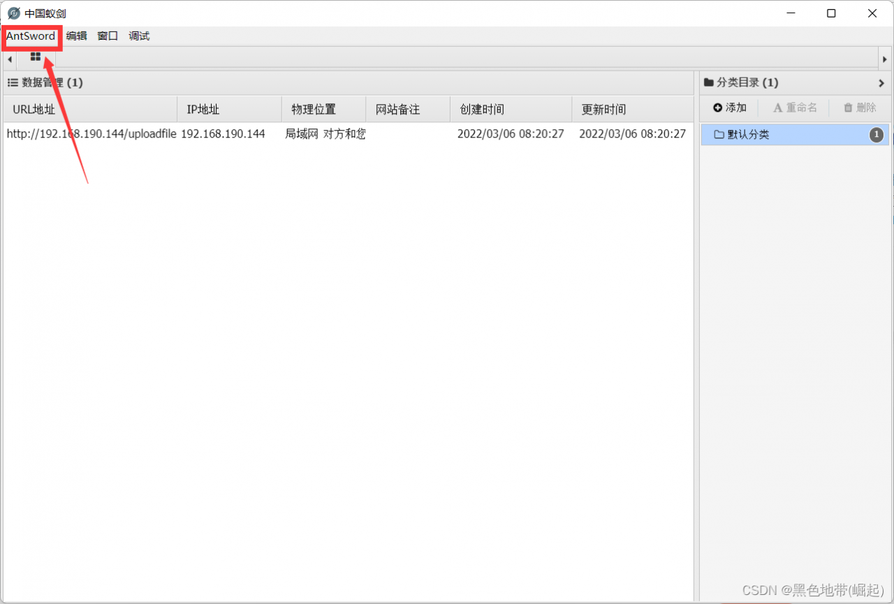
Task: Select the 默认分类 folder item
Action: 796,135
